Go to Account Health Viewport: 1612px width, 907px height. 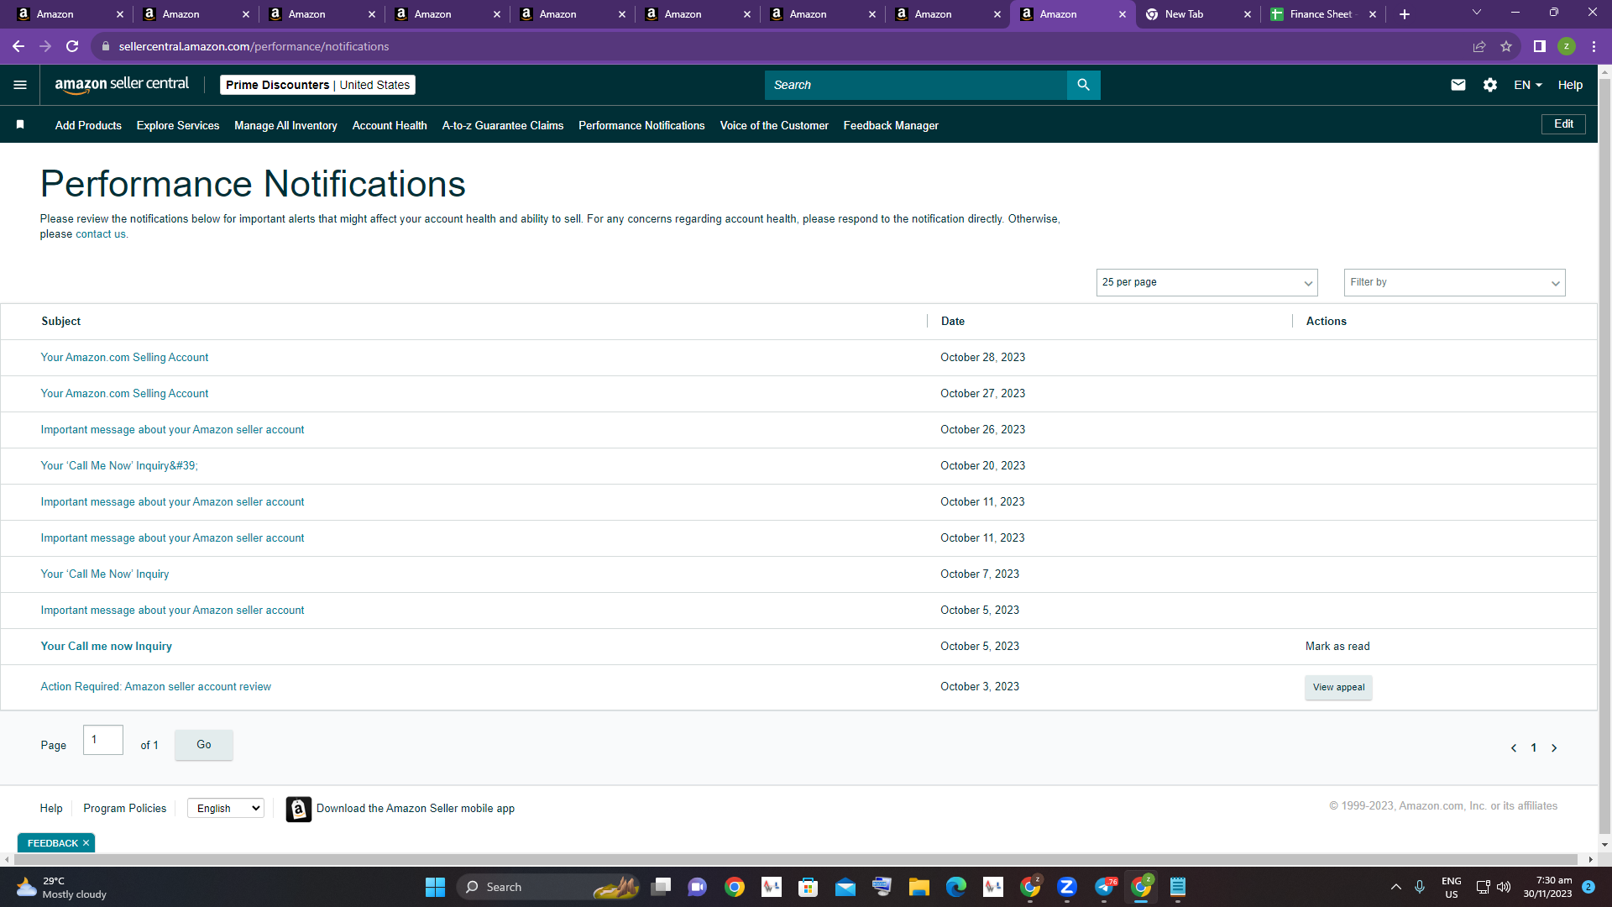[x=390, y=125]
